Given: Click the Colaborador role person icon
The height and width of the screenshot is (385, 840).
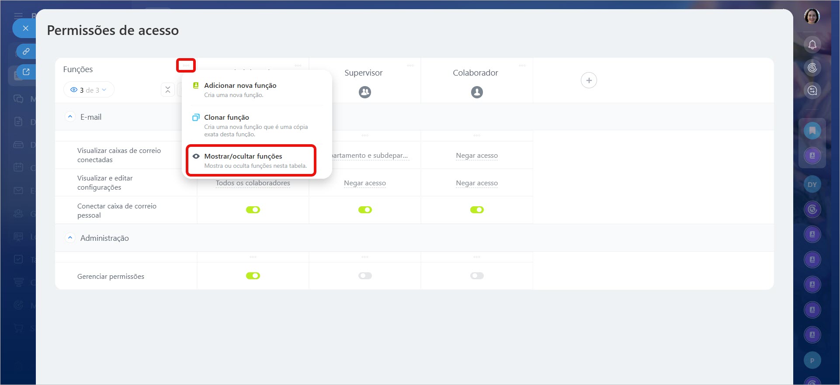Looking at the screenshot, I should click(477, 92).
